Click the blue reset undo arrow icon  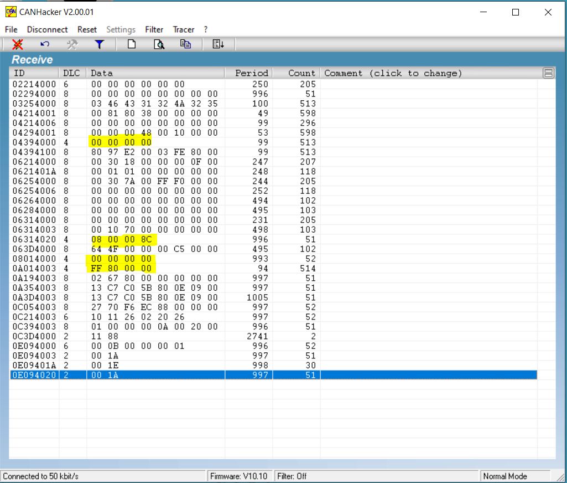(x=45, y=44)
